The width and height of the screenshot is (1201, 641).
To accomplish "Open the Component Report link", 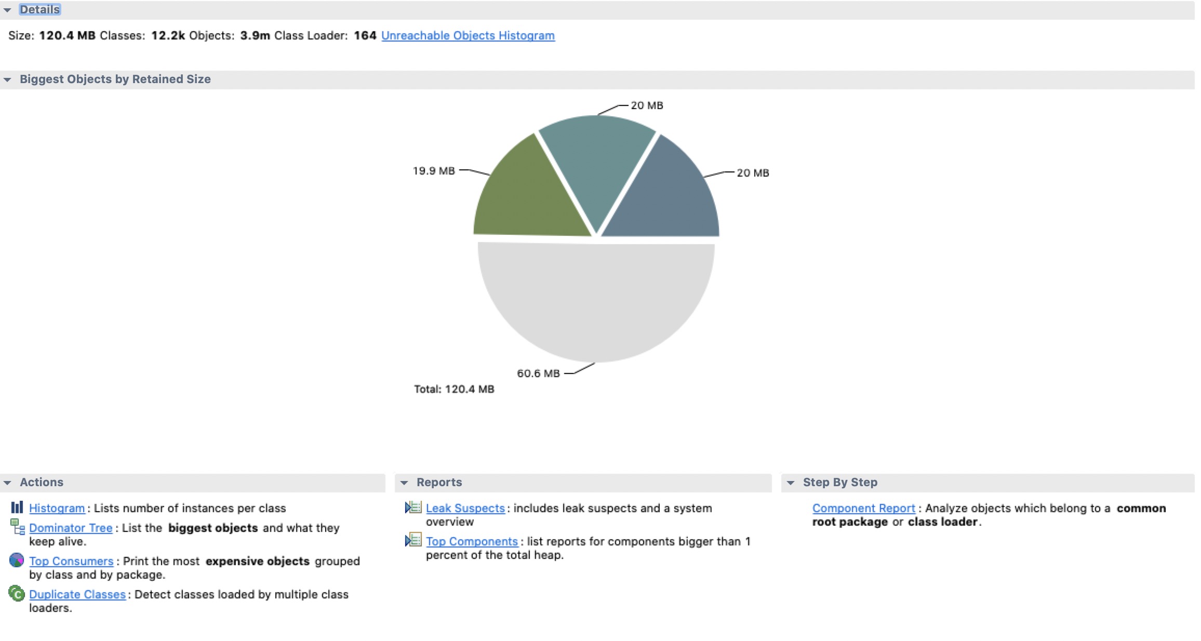I will [x=863, y=509].
